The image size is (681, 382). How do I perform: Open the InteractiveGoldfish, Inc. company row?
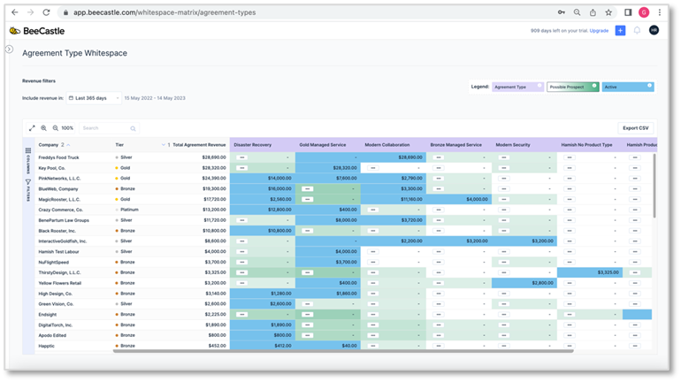coord(63,241)
